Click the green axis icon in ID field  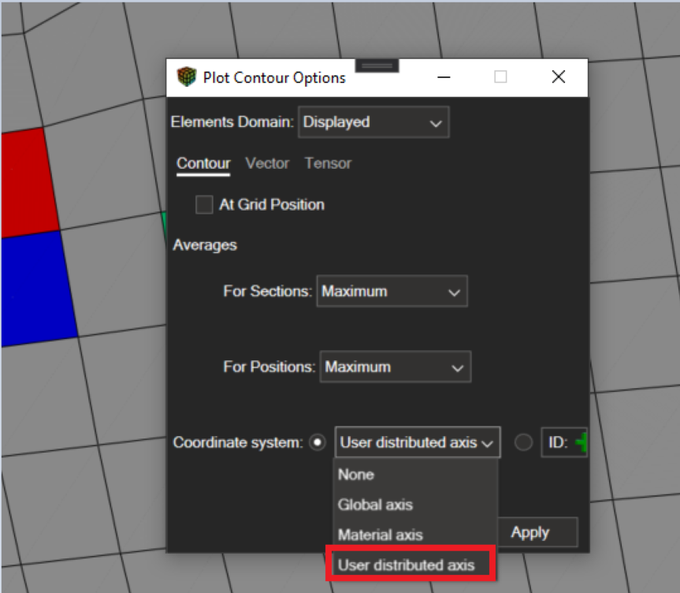click(x=582, y=443)
